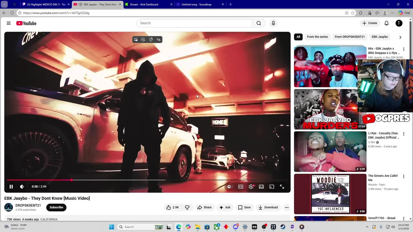
Task: Start voice search with the microphone
Action: (273, 23)
